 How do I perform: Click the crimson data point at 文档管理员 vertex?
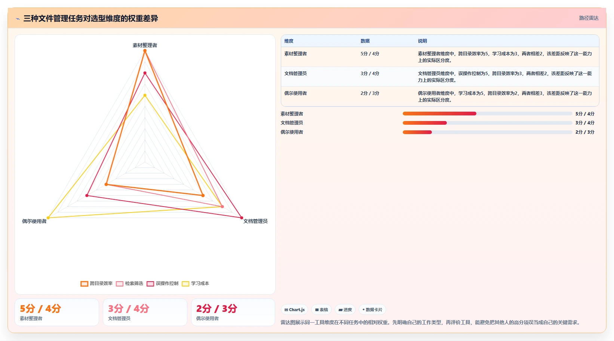coord(242,218)
